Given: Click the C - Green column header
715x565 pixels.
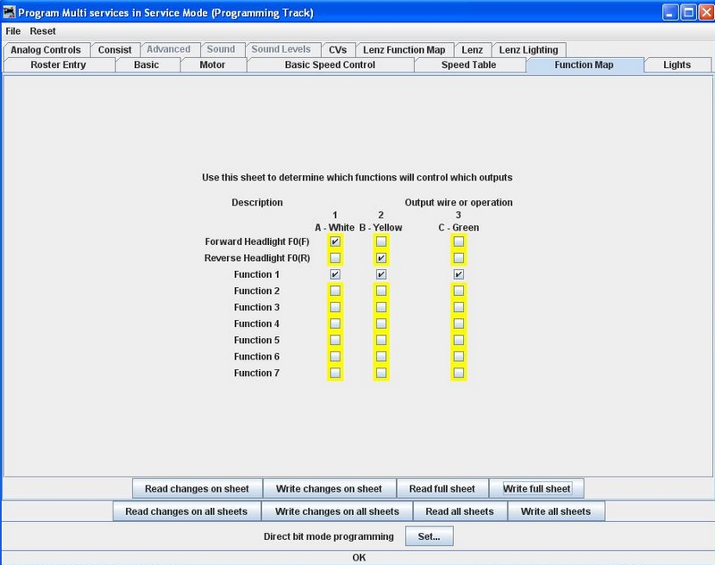Looking at the screenshot, I should [458, 227].
